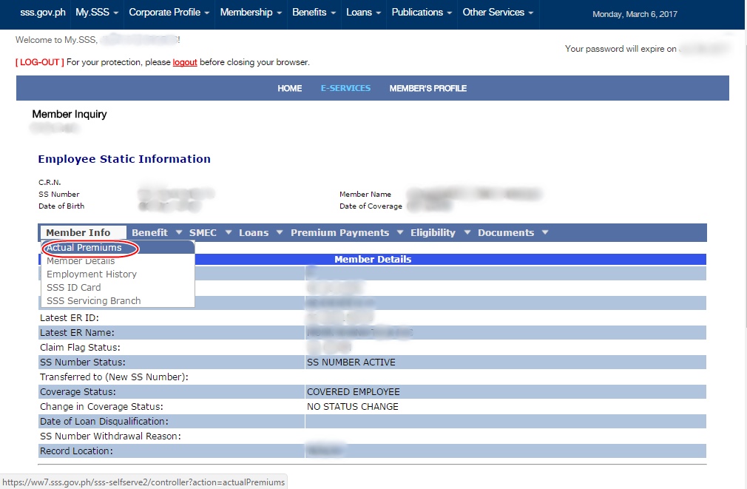Open the E-SERVICES tab
Image resolution: width=747 pixels, height=489 pixels.
click(345, 88)
